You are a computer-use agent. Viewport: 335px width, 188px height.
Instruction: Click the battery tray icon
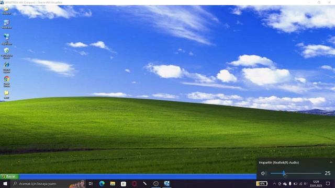[295, 184]
